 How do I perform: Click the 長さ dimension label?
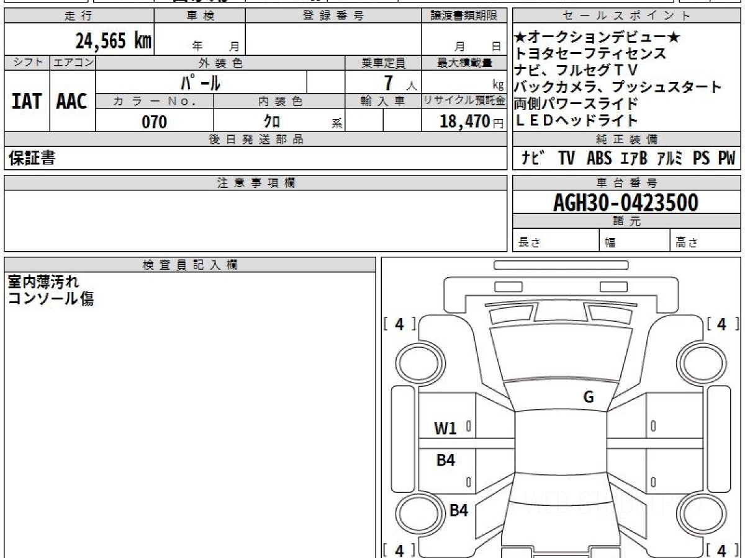pyautogui.click(x=528, y=243)
